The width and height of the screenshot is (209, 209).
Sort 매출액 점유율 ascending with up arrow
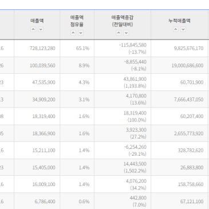click(73, 33)
